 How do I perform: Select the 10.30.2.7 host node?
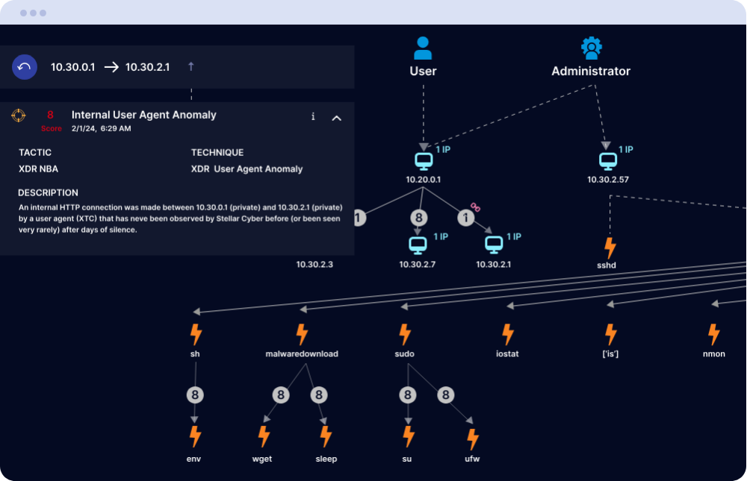pyautogui.click(x=417, y=245)
